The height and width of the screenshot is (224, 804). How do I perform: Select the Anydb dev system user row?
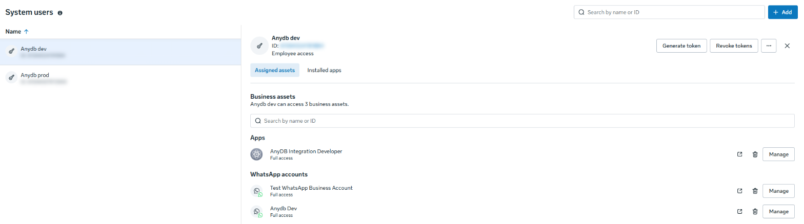(120, 52)
